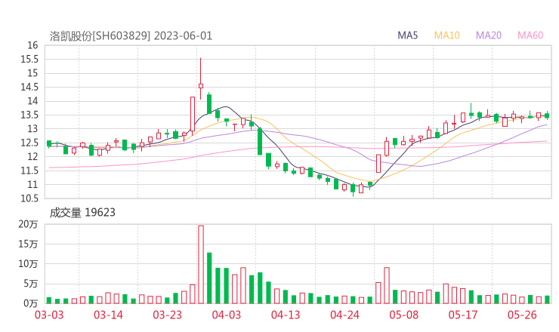Click the 成交量 19623 volume label

(x=82, y=213)
